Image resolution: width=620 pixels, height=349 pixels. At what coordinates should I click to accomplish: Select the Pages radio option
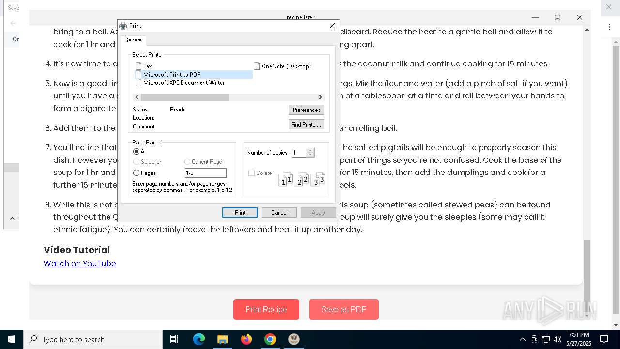click(145, 173)
